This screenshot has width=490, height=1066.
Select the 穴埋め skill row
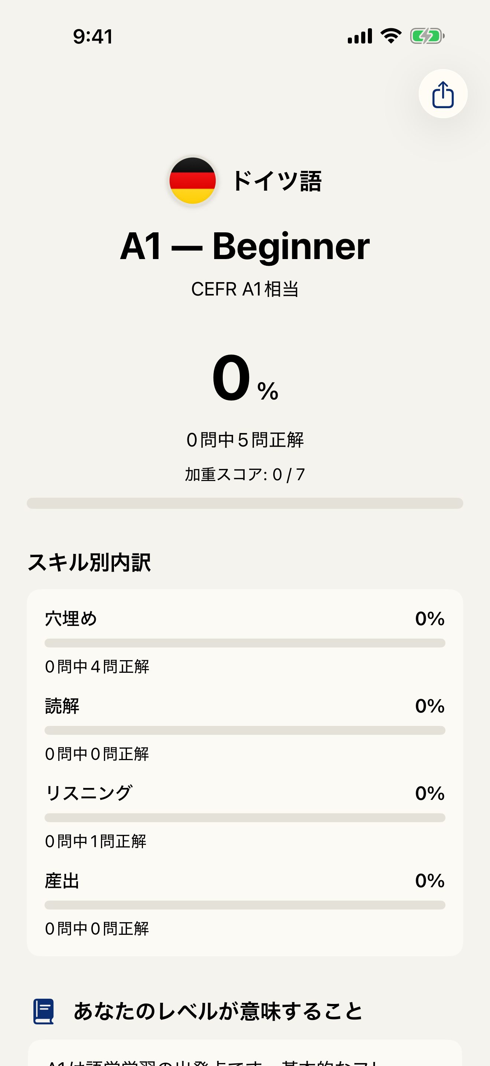coord(245,620)
